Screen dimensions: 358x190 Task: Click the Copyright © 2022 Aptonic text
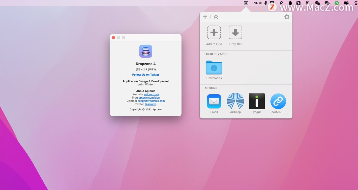[146, 109]
